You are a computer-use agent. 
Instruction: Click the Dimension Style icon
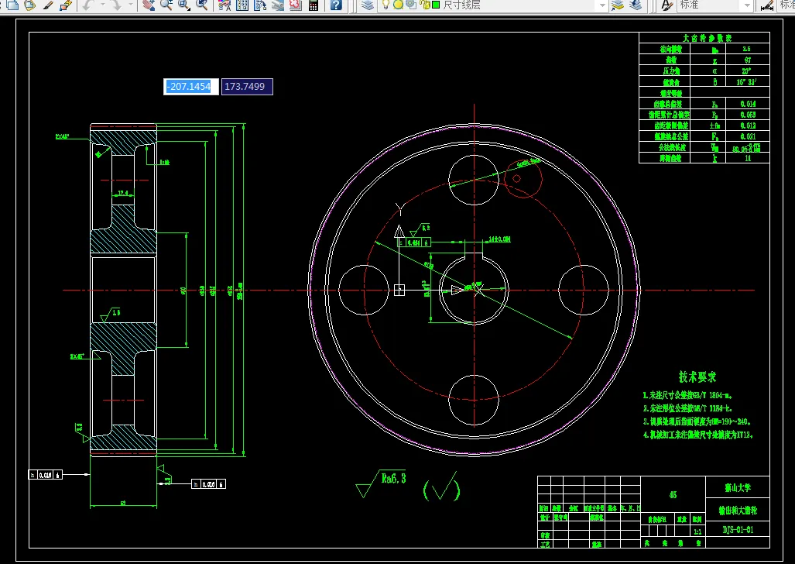click(x=767, y=5)
